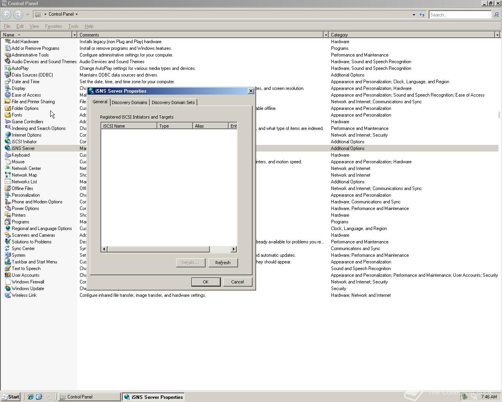Screen dimensions: 502x402
Task: Open address bar history dropdown
Action: pyautogui.click(x=414, y=15)
